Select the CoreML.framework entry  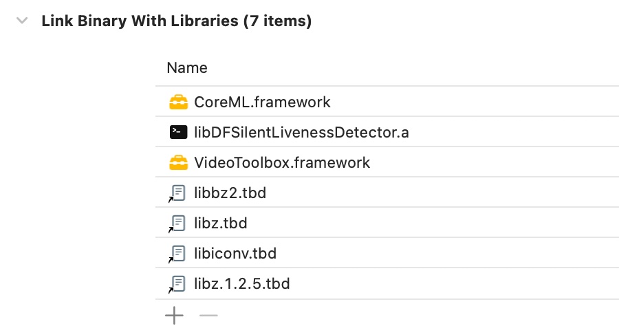(x=263, y=102)
